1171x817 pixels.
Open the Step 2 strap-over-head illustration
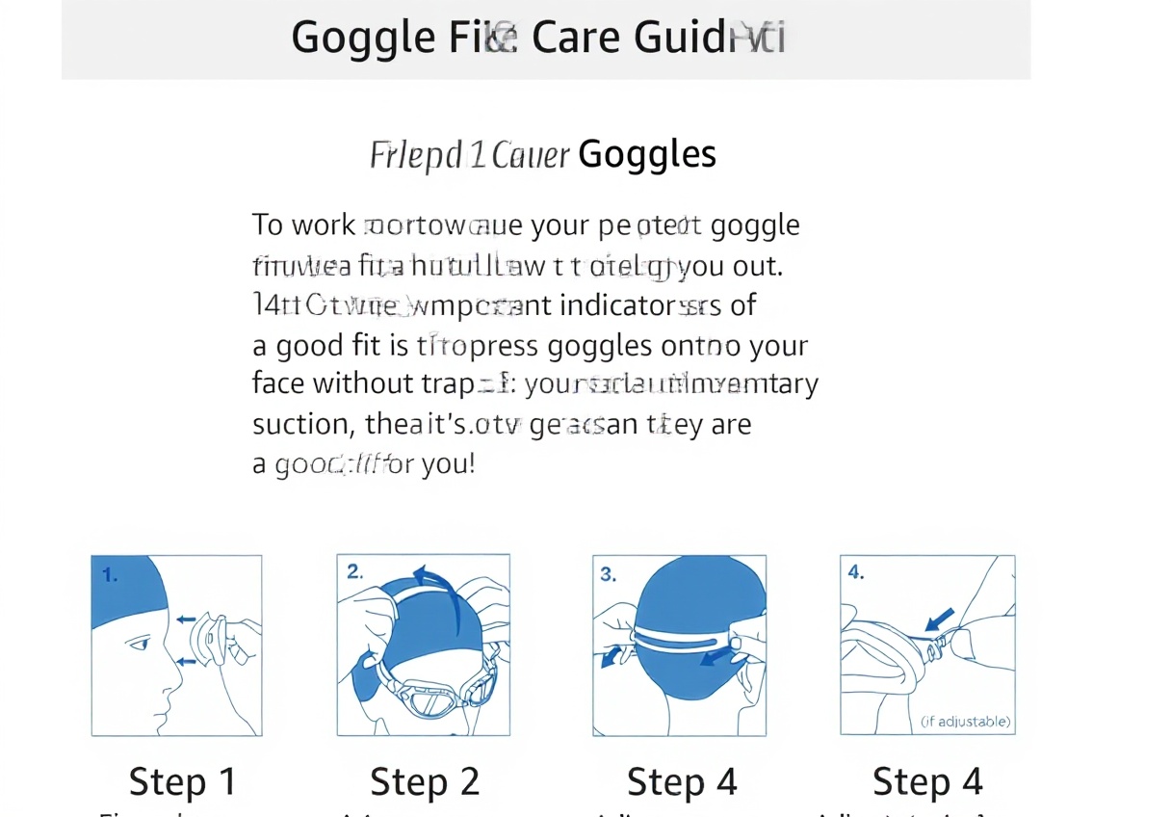coord(423,645)
